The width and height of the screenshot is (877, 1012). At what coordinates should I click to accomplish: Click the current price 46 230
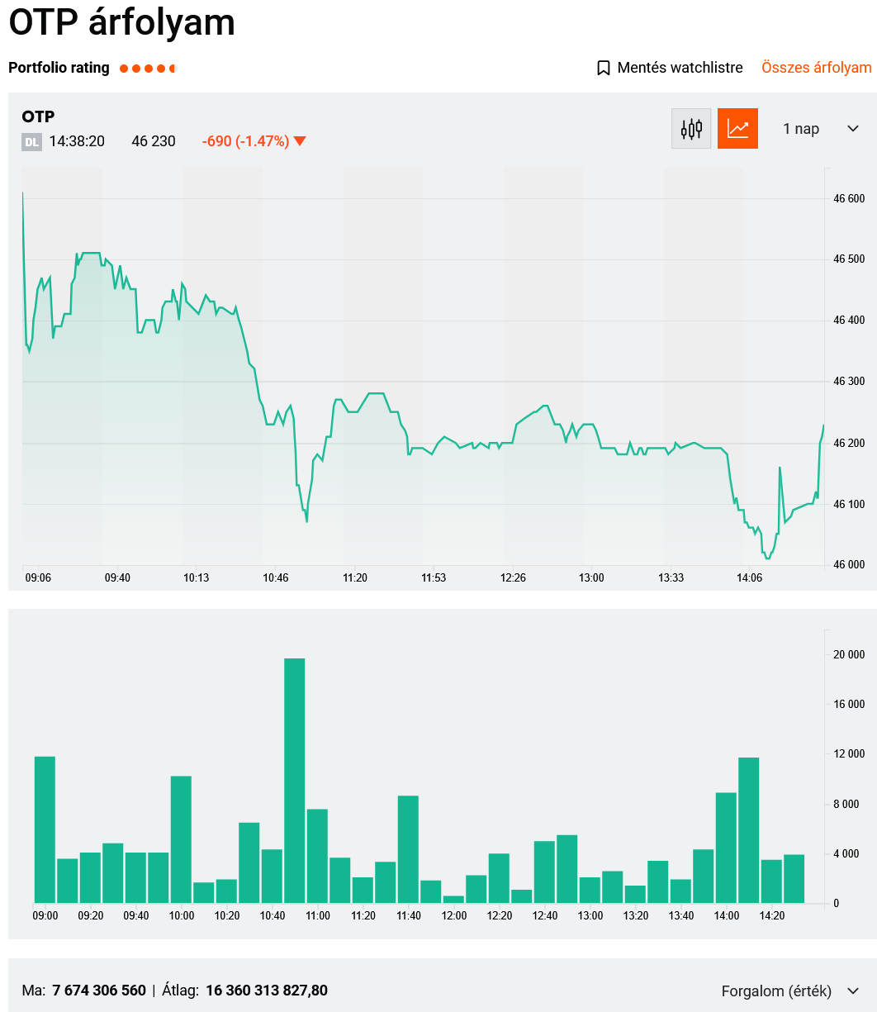154,141
